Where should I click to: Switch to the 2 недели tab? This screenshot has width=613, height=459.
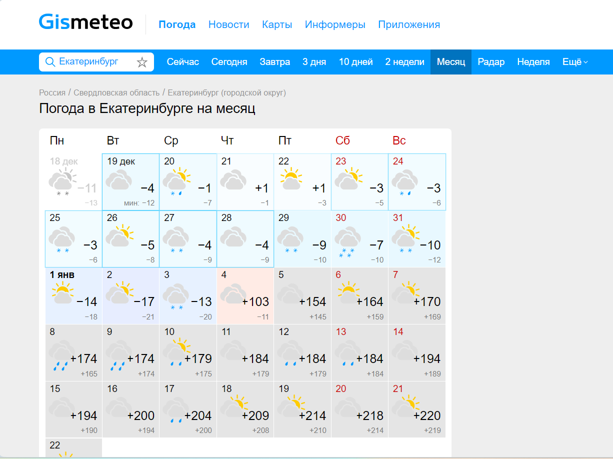tap(405, 62)
